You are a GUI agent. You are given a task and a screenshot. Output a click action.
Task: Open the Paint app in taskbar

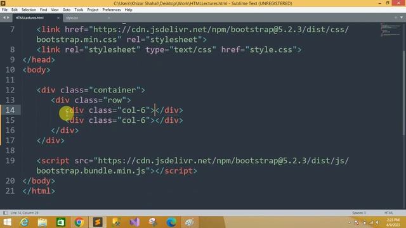click(190, 222)
